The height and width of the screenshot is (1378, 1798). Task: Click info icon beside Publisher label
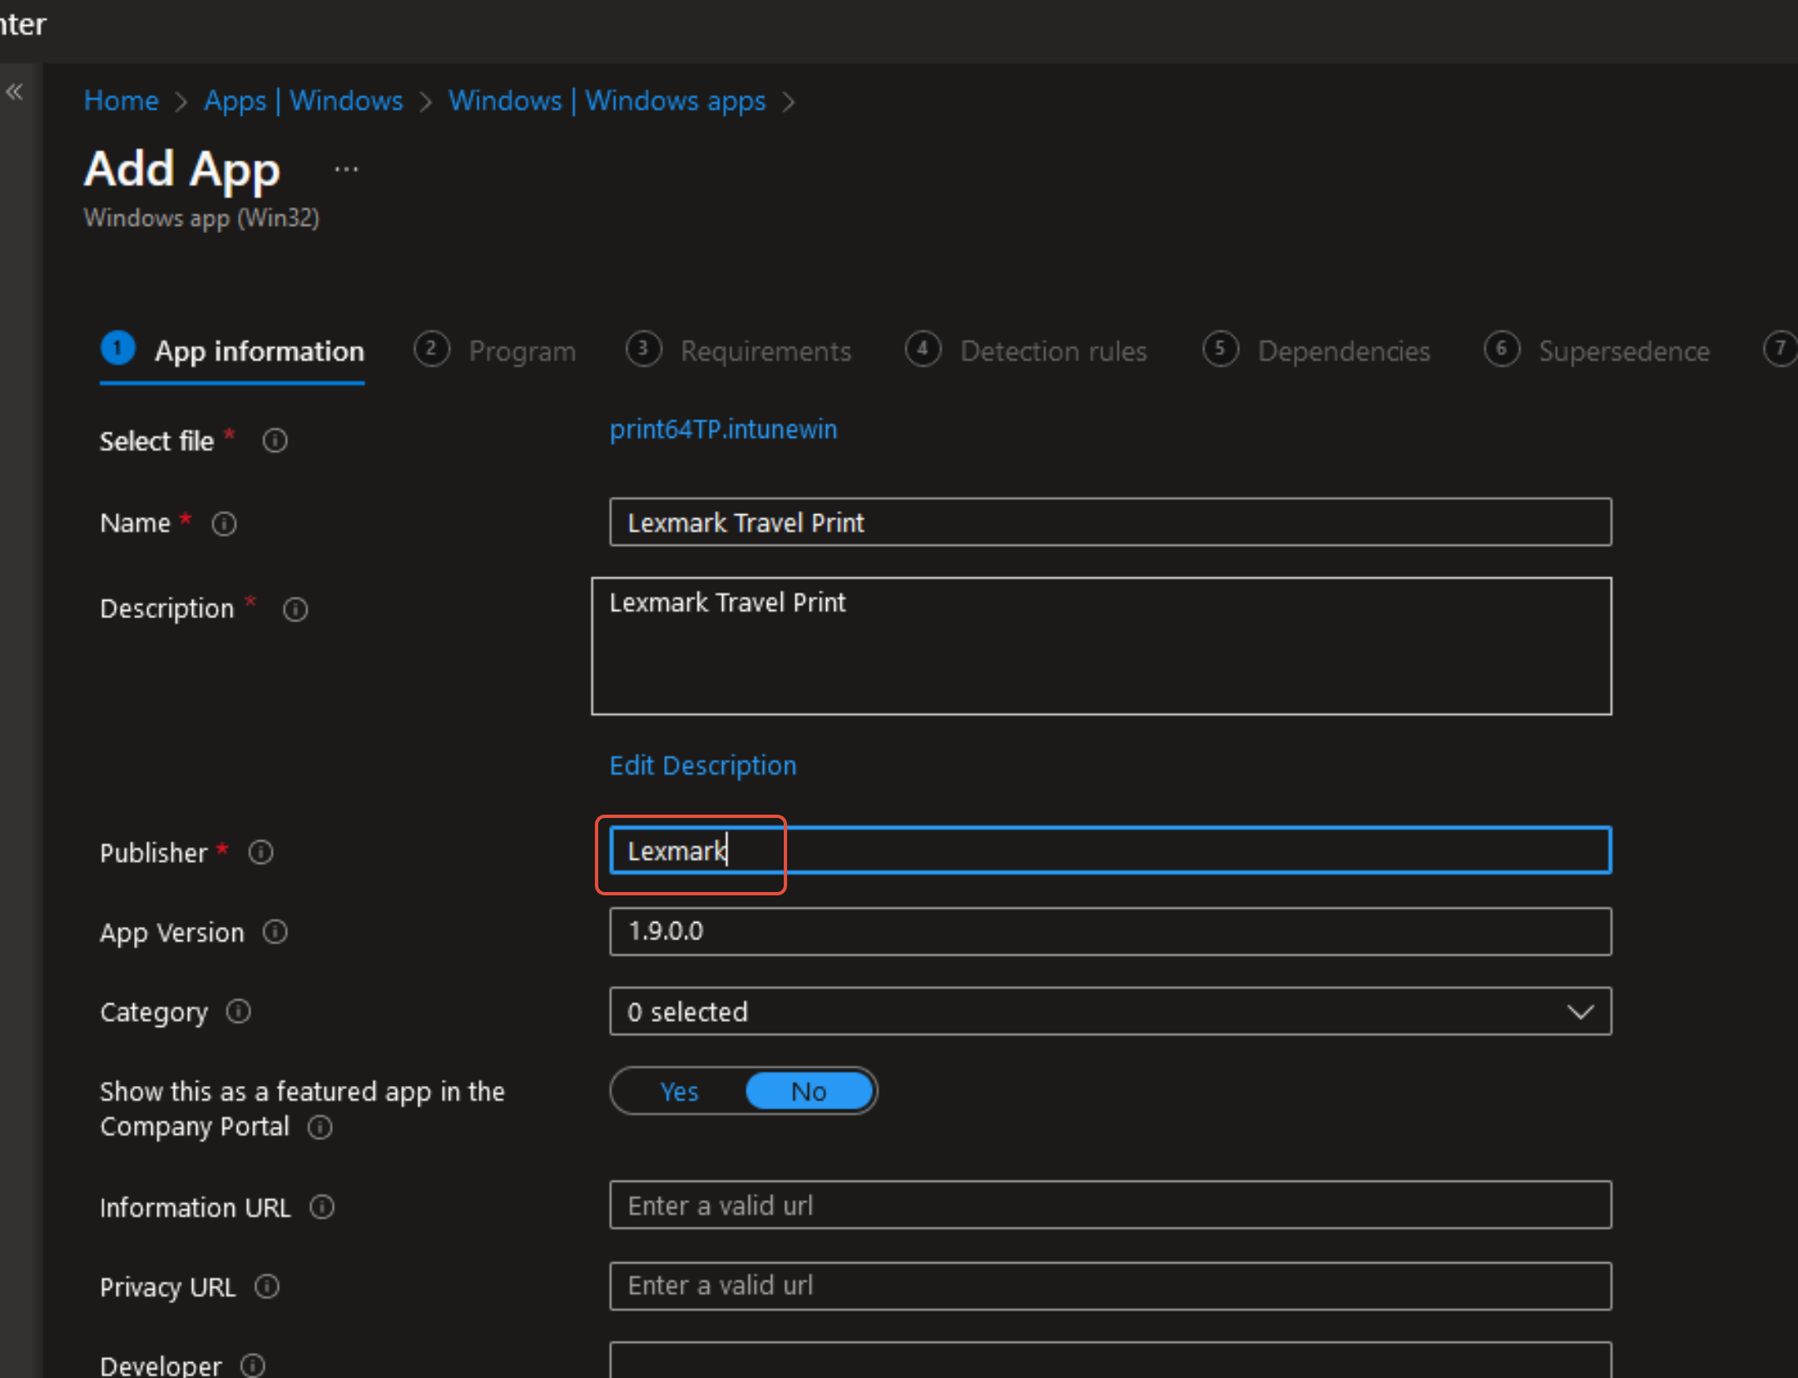[x=261, y=852]
